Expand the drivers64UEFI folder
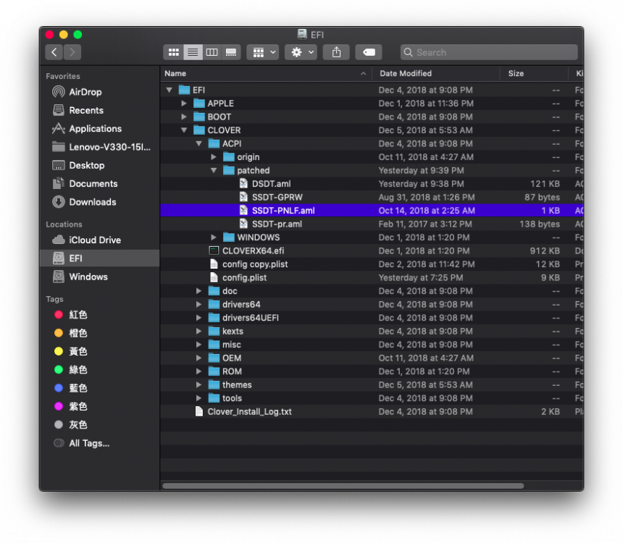 point(198,318)
